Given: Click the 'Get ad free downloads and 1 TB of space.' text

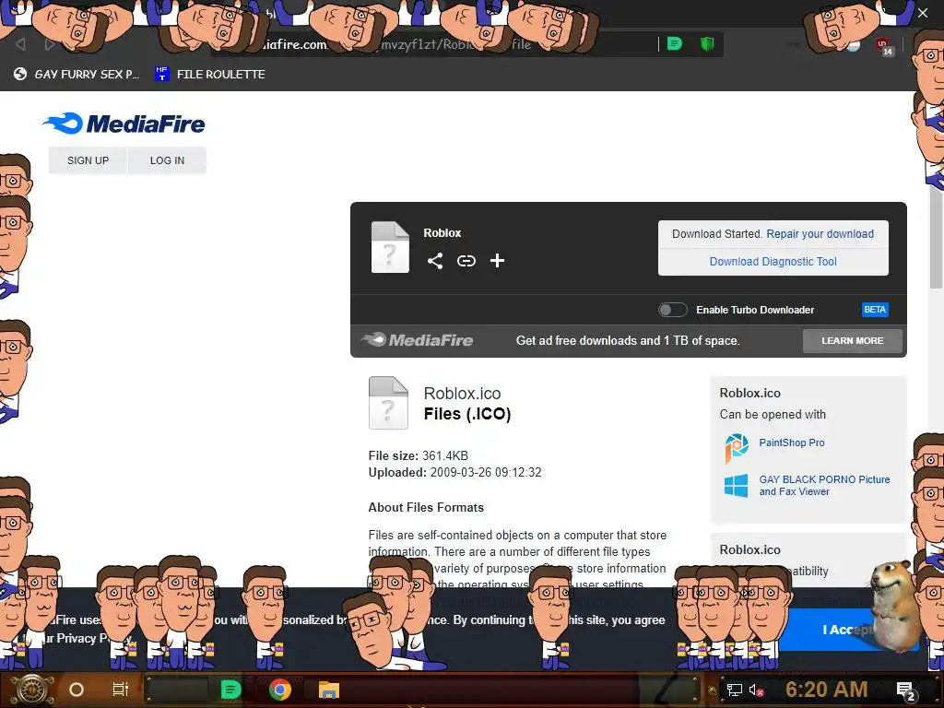Looking at the screenshot, I should click(628, 341).
